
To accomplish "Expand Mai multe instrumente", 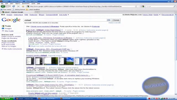I will pos(12,49).
